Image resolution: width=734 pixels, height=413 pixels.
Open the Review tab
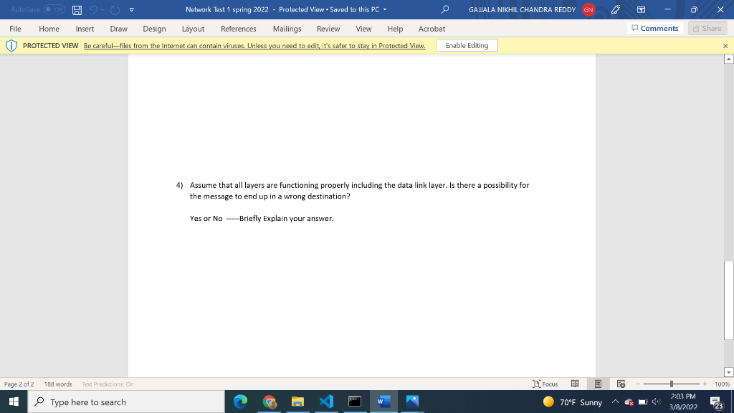(328, 29)
